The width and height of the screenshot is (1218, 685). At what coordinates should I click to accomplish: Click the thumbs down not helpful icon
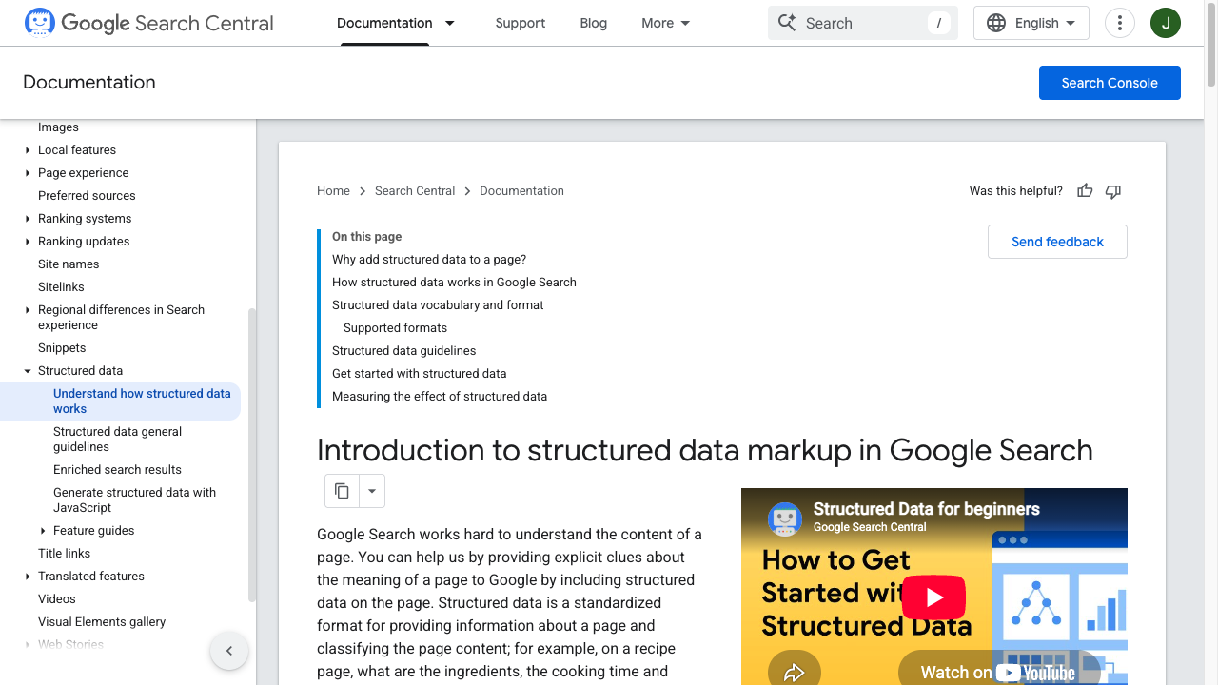tap(1113, 191)
